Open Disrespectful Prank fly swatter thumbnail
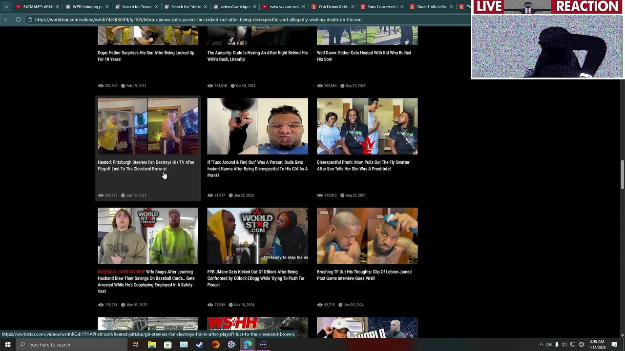The height and width of the screenshot is (351, 625). pyautogui.click(x=367, y=126)
